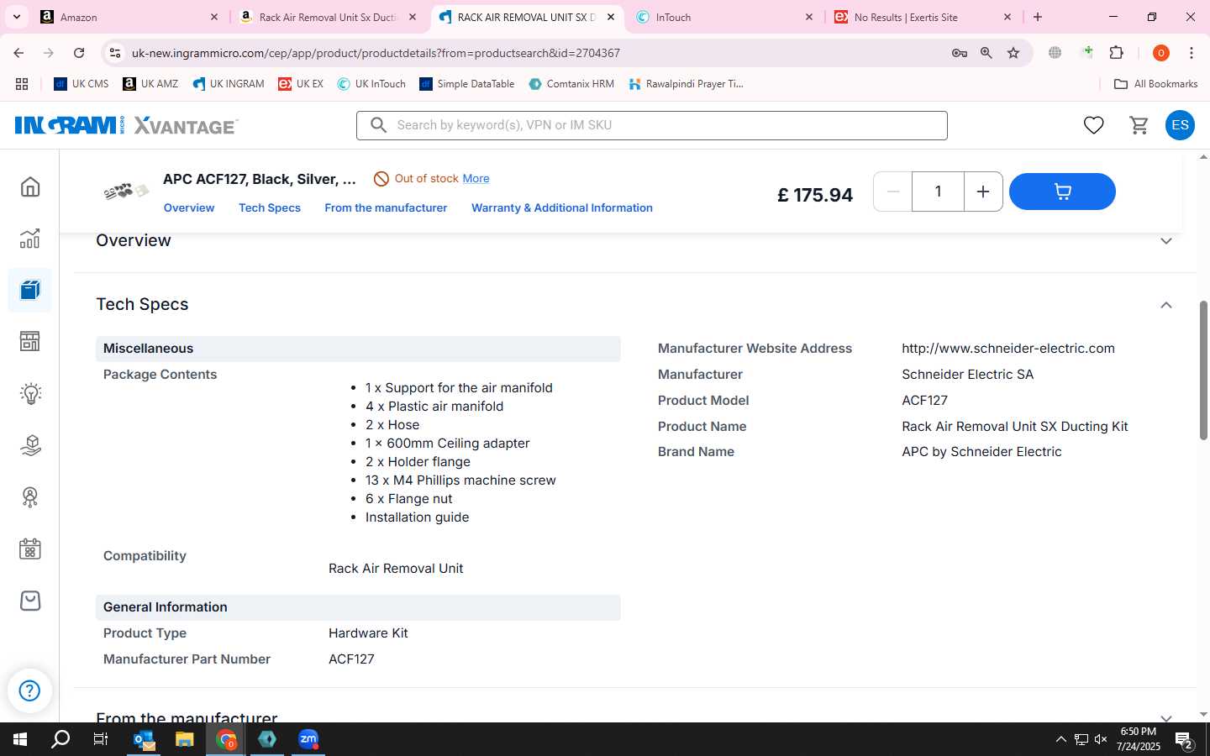Open Chrome three-dot menu
Viewport: 1210px width, 756px height.
pyautogui.click(x=1192, y=53)
